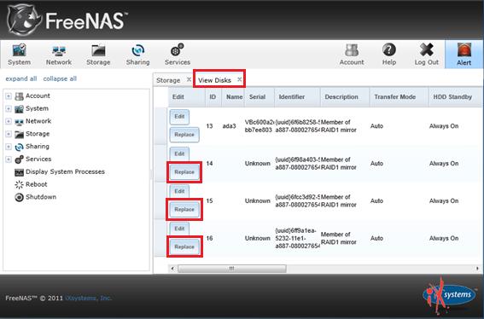The image size is (484, 319).
Task: Select the ada3 name cell
Action: pyautogui.click(x=229, y=126)
